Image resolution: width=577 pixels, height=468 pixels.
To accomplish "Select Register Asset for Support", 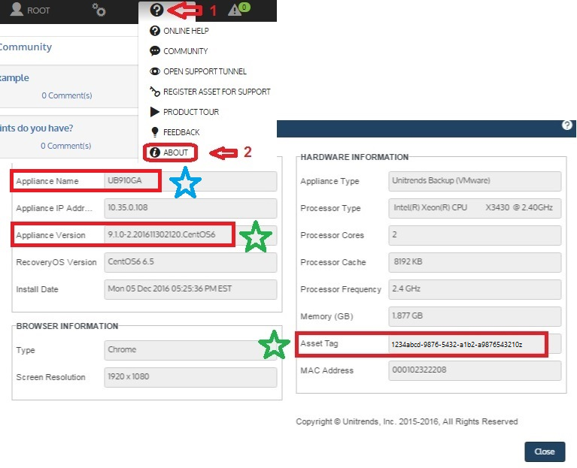I will tap(216, 92).
